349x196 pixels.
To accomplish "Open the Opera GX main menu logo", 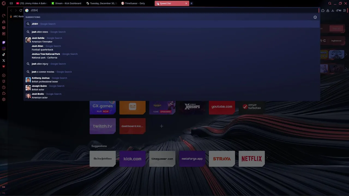I will [x=4, y=4].
